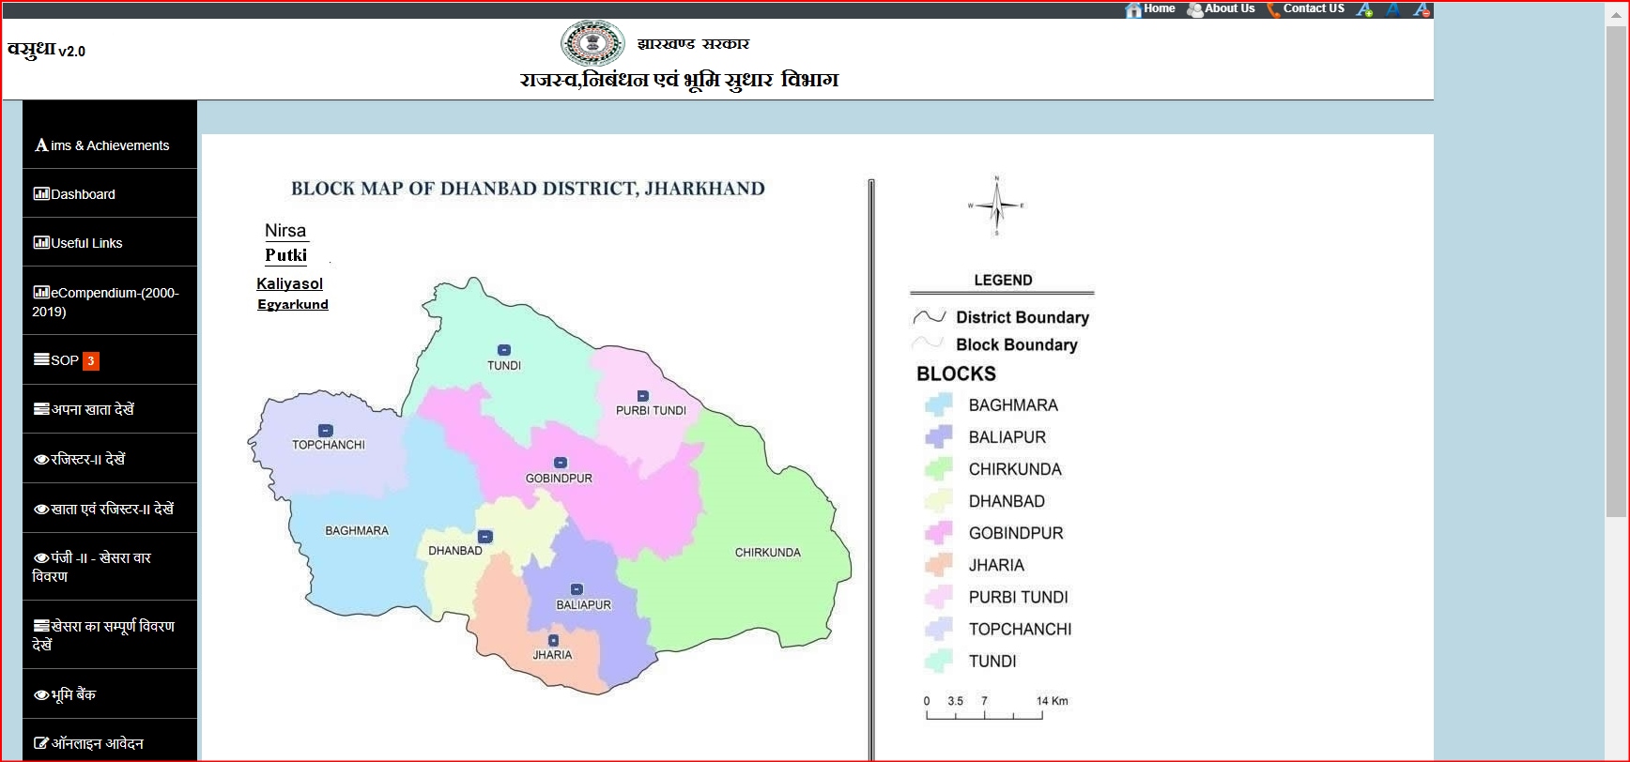Click the Tundi block marker on map
The height and width of the screenshot is (762, 1630).
click(504, 350)
